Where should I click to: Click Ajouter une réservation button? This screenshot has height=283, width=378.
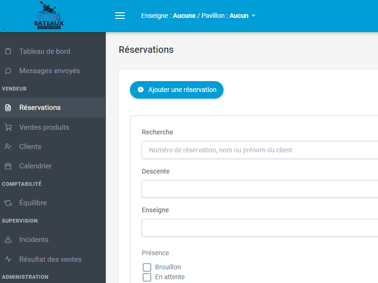(176, 90)
